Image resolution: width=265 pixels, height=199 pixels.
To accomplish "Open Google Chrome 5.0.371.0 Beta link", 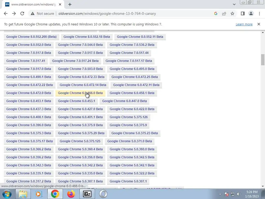I will point(130,141).
